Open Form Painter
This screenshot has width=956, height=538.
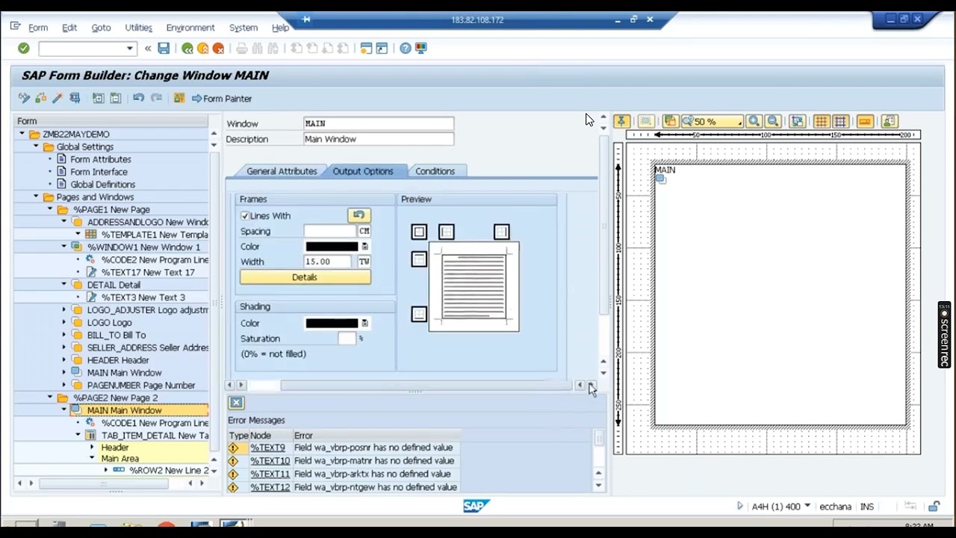(222, 99)
